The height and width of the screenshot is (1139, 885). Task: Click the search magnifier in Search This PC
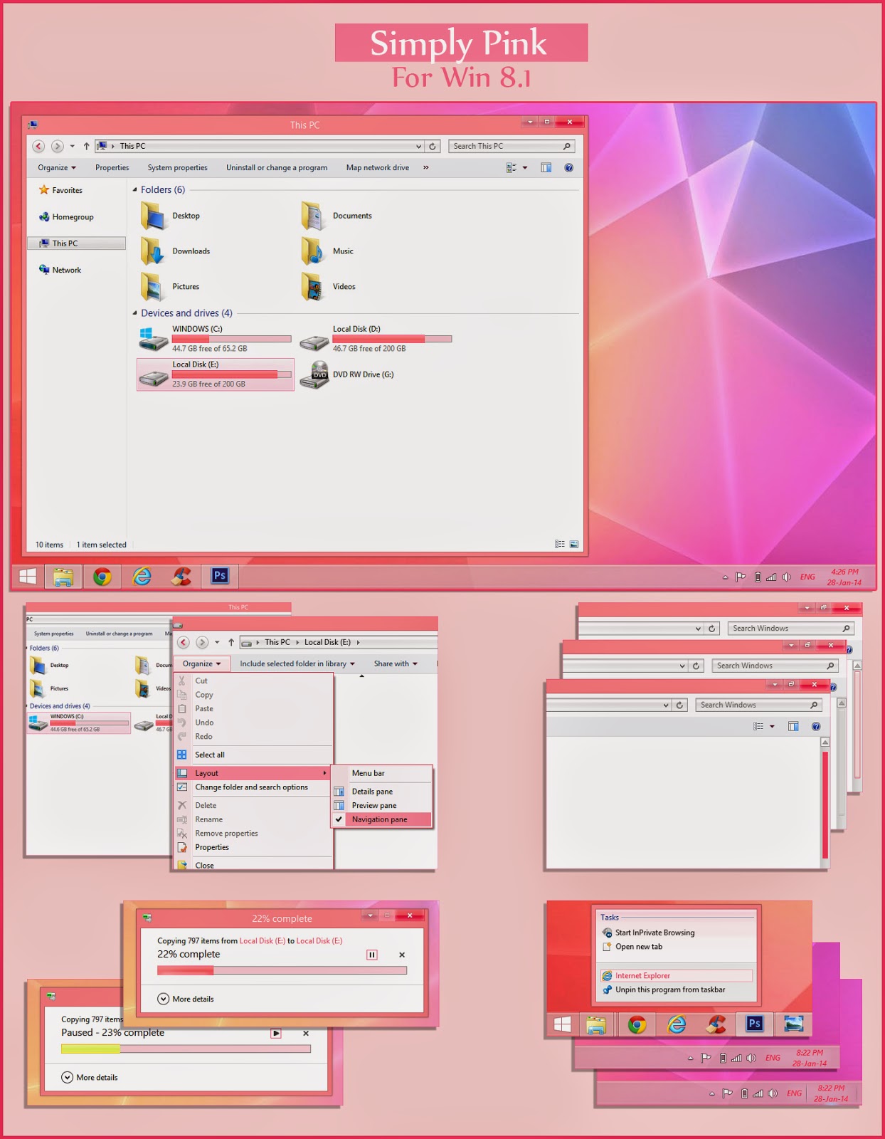(567, 146)
